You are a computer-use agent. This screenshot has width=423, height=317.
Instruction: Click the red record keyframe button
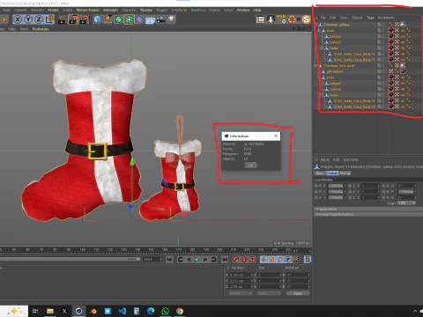point(235,260)
